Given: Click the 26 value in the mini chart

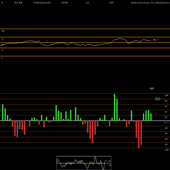Looking at the screenshot, I should (109, 161).
